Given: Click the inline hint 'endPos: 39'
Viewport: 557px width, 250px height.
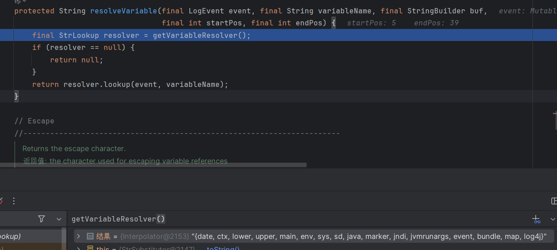Looking at the screenshot, I should [x=436, y=23].
